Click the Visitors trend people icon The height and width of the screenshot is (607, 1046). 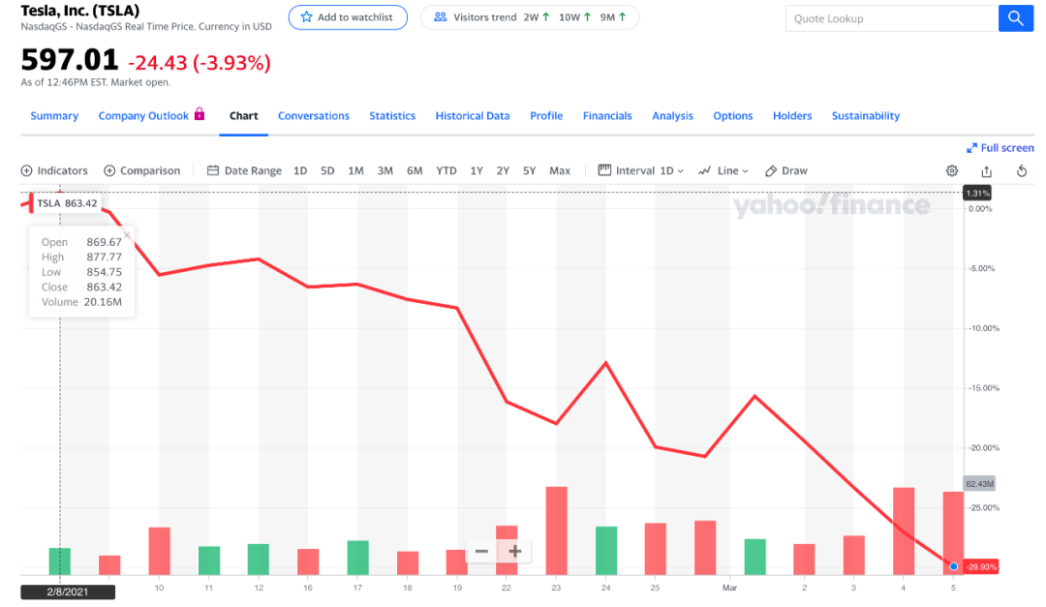click(441, 17)
